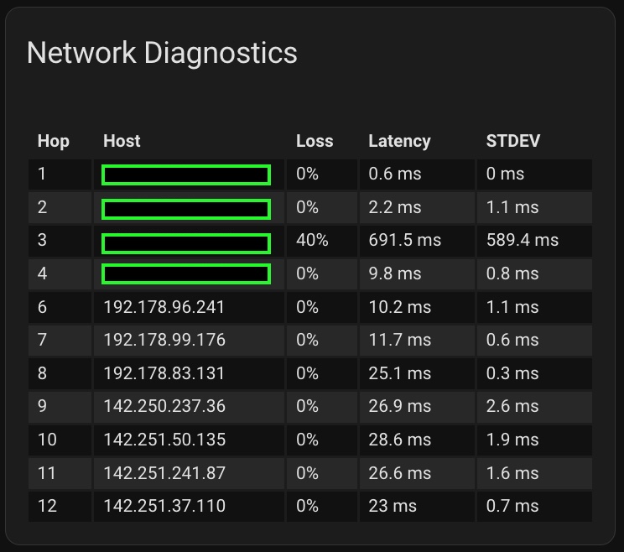
Task: Select the STDEV column header
Action: 513,141
